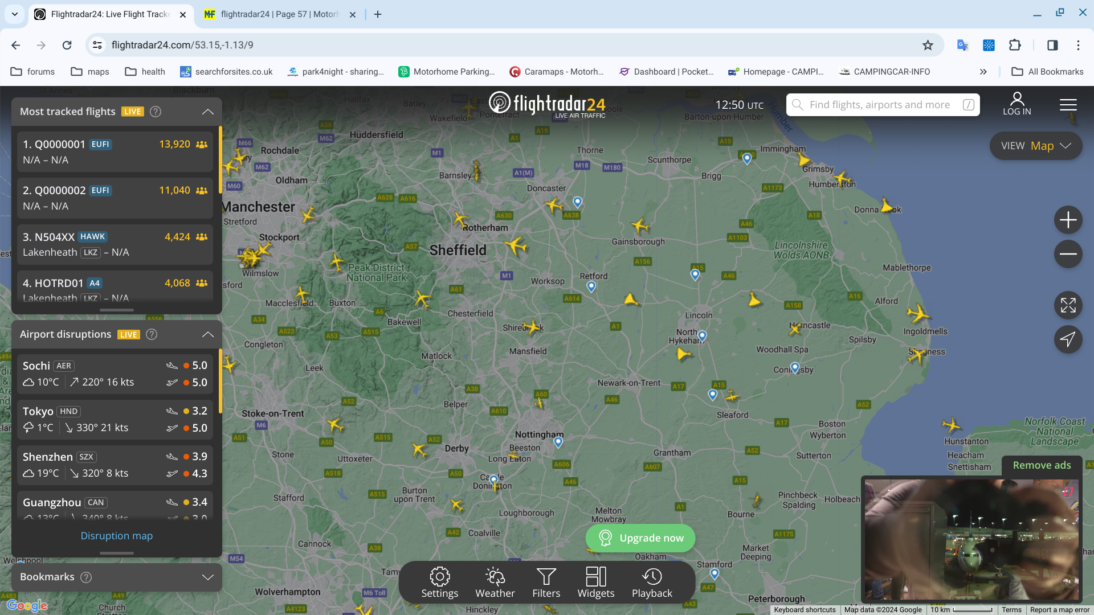Click Report a map error link
The width and height of the screenshot is (1094, 615).
(1059, 610)
